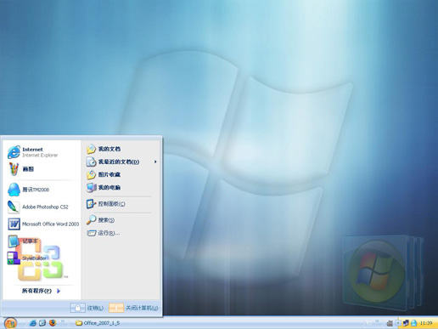Click the 画图 label text
This screenshot has width=438, height=329.
[x=28, y=169]
